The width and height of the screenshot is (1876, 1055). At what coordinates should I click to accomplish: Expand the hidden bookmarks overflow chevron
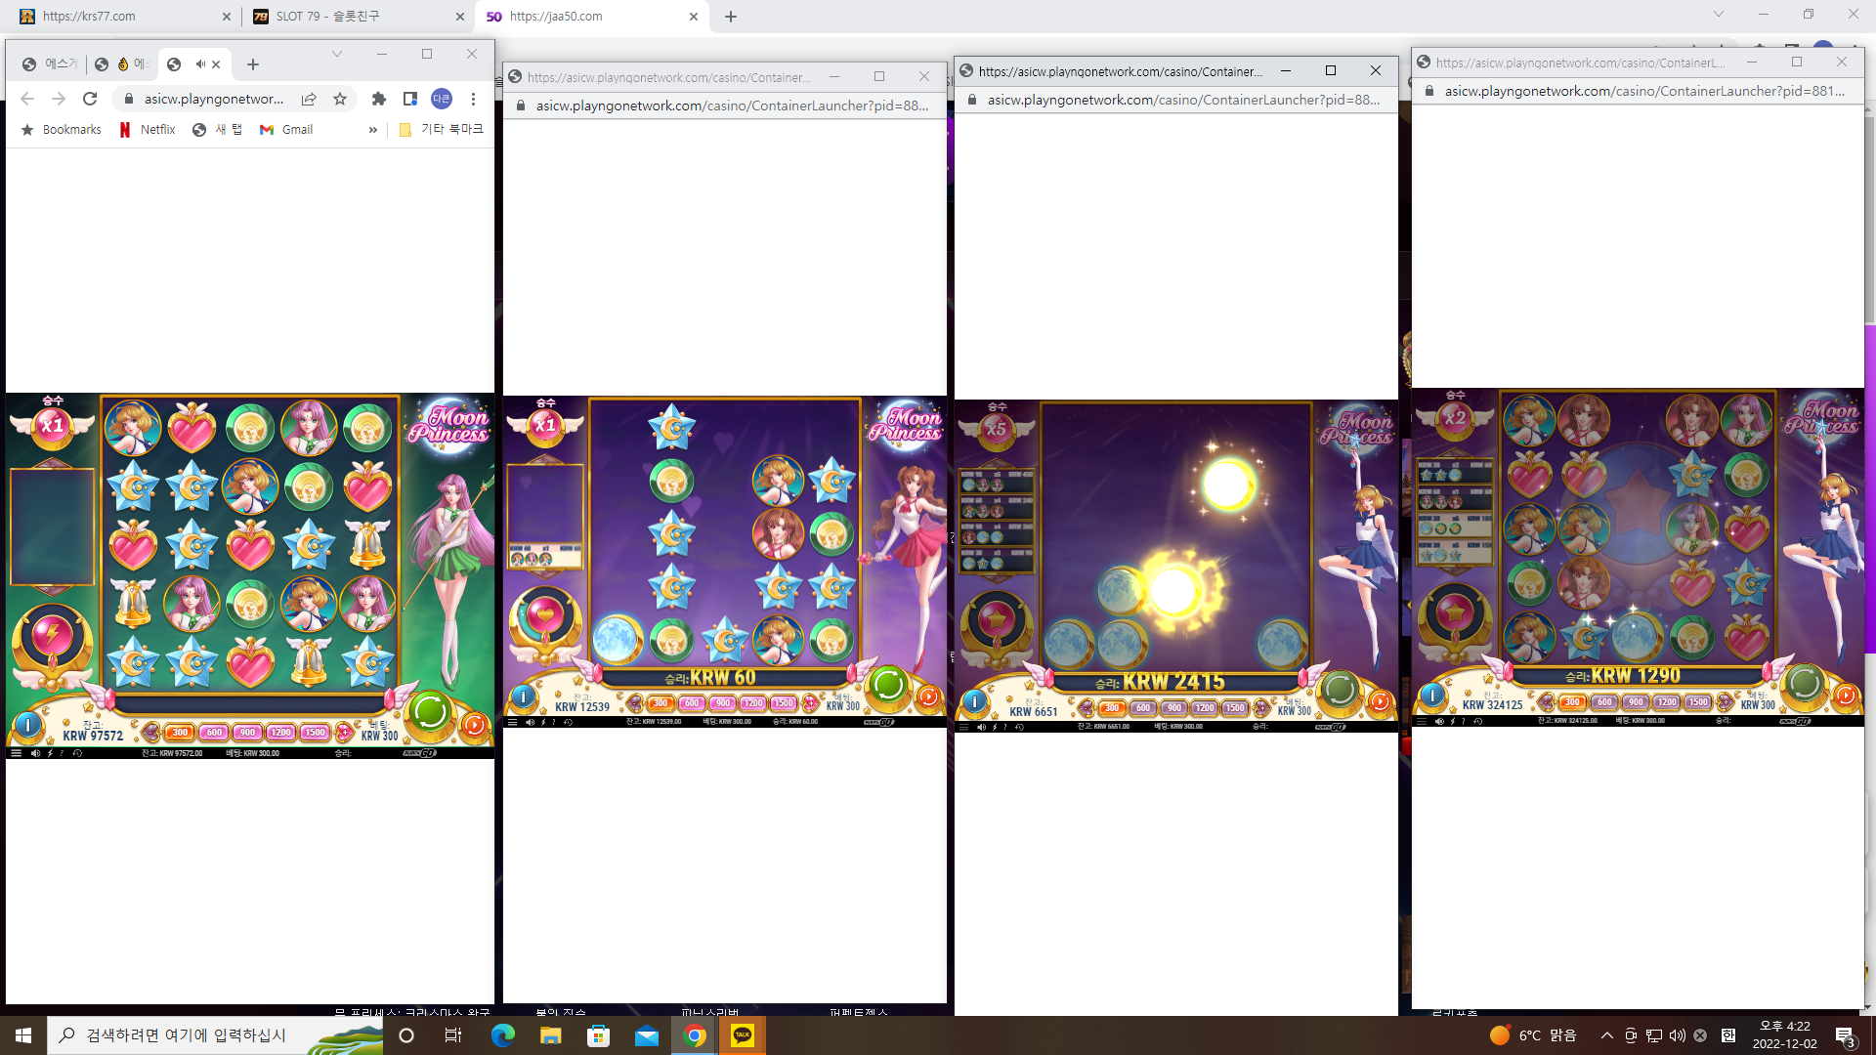pyautogui.click(x=372, y=130)
